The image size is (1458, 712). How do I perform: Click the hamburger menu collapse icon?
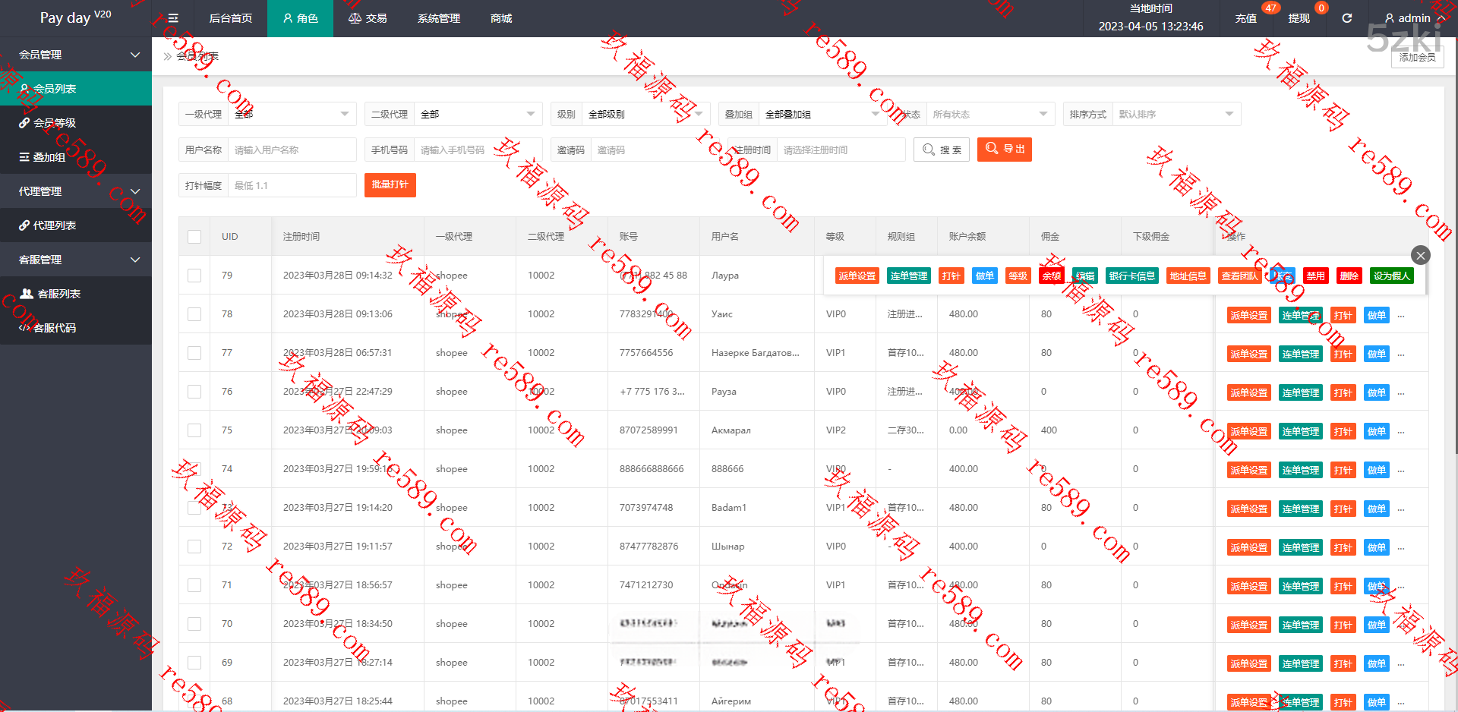click(173, 18)
